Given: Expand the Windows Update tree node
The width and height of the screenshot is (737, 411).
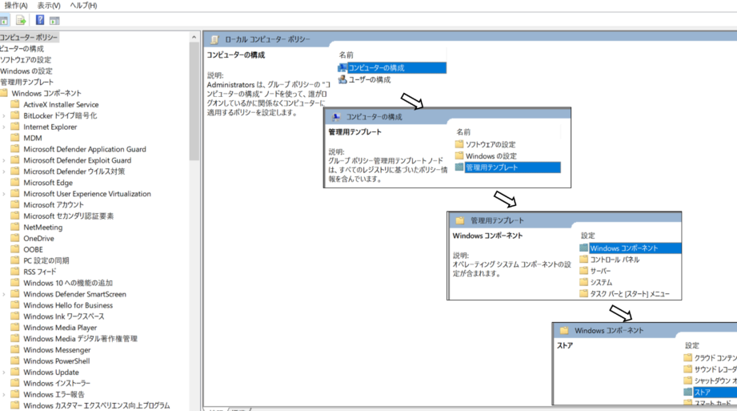Looking at the screenshot, I should 4,373.
